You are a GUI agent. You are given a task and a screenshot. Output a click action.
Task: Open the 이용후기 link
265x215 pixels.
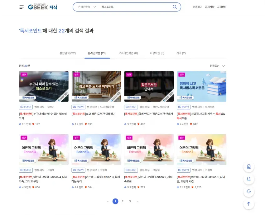coord(197,7)
